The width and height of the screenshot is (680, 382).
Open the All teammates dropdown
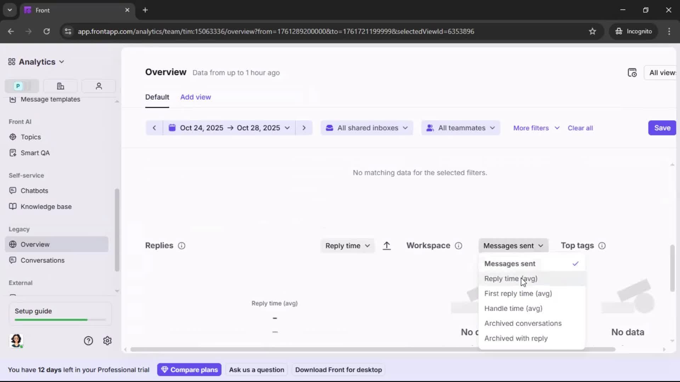pyautogui.click(x=460, y=128)
